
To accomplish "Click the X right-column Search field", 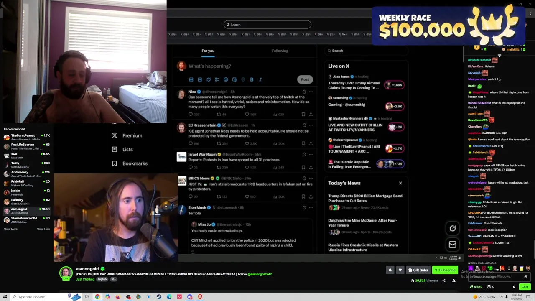I will coord(366,51).
